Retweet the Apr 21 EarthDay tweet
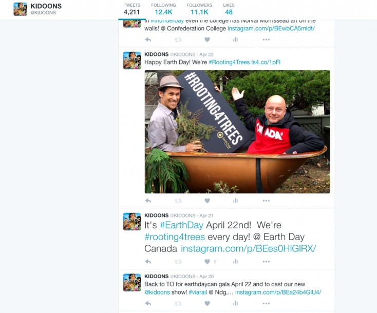The width and height of the screenshot is (377, 313). pos(178,262)
